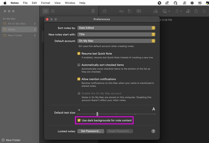The height and width of the screenshot is (143, 209).
Task: Click the default text size slider handle
Action: pyautogui.click(x=97, y=114)
